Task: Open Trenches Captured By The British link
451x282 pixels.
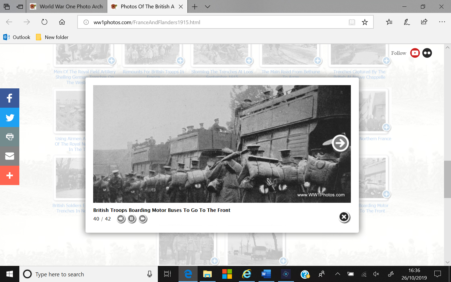Action: pos(359,74)
